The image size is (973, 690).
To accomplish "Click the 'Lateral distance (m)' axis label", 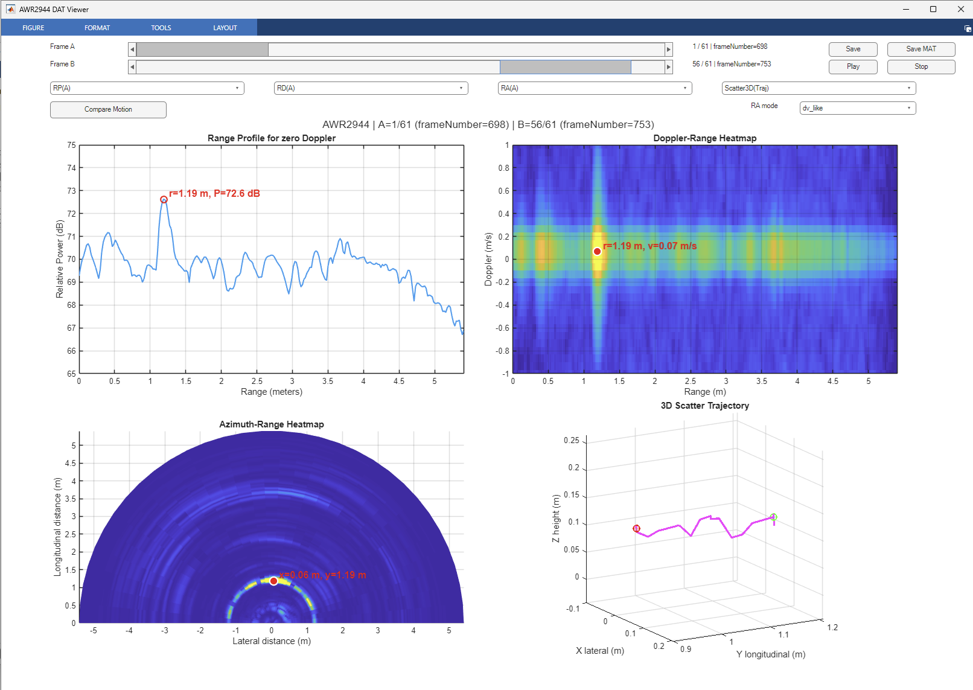I will [x=272, y=641].
